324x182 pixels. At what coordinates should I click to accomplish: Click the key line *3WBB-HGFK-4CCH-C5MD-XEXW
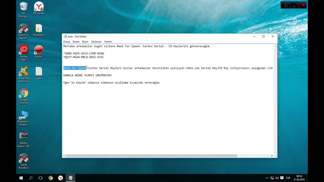click(84, 54)
